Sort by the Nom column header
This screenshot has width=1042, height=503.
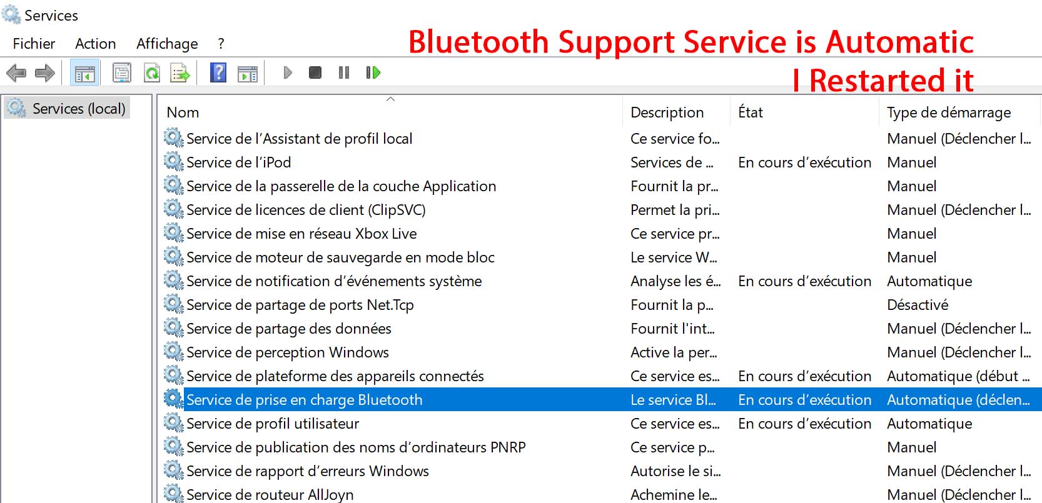tap(183, 112)
